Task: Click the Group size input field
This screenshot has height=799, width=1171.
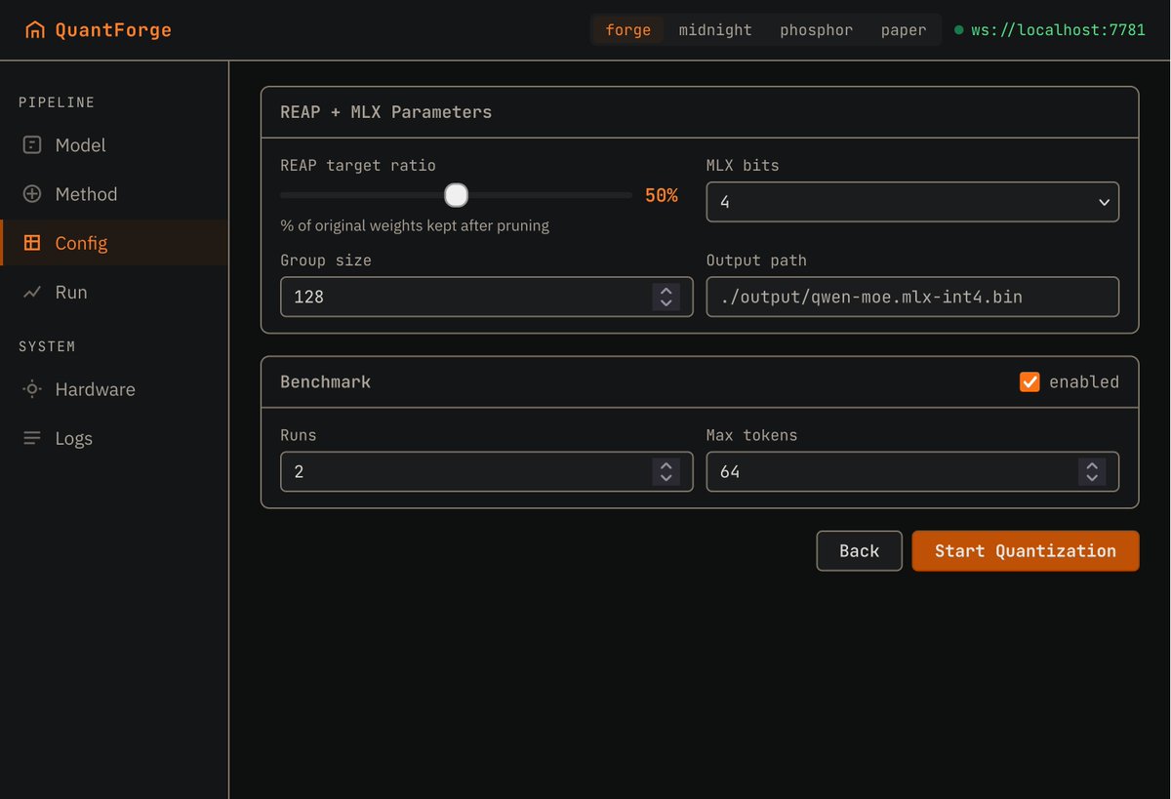Action: click(486, 297)
